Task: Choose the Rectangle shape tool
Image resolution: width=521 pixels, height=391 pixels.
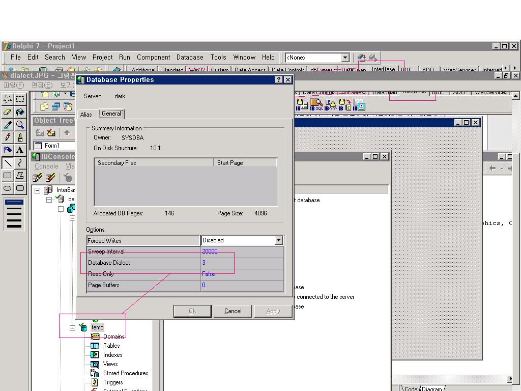Action: pos(8,175)
